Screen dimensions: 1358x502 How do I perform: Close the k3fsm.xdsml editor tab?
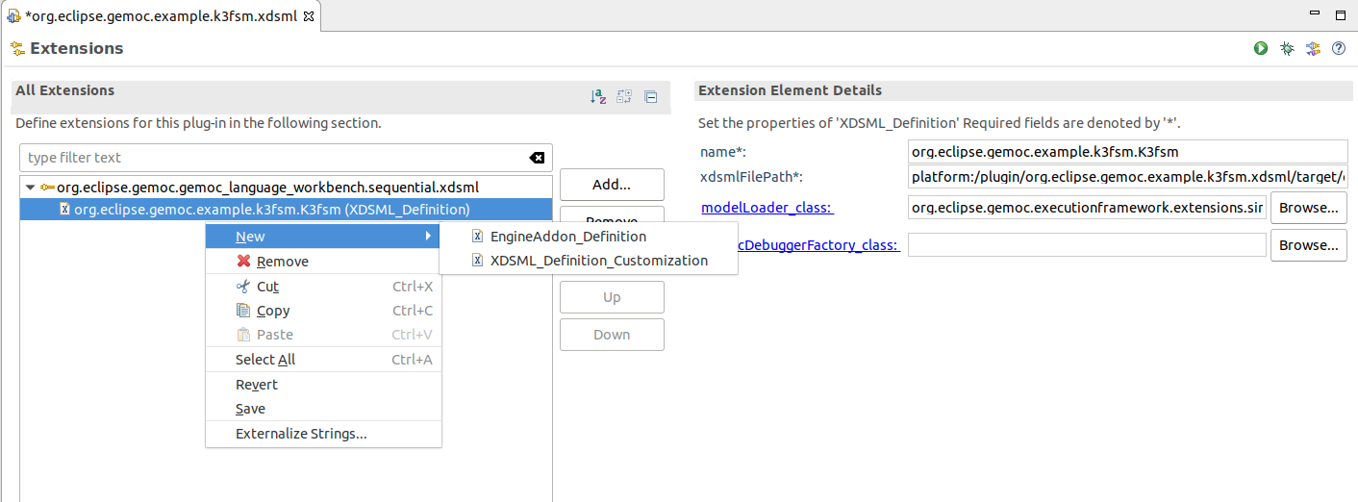(309, 15)
